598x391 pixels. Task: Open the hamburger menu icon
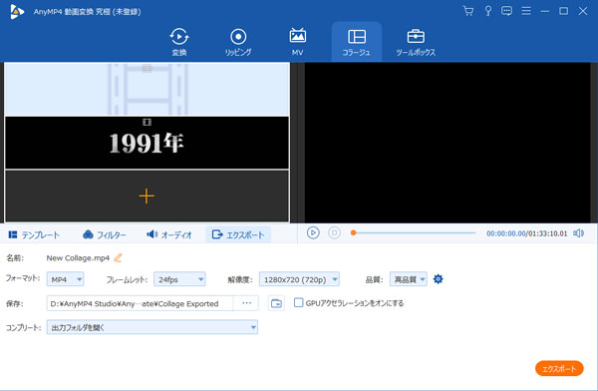tap(526, 11)
